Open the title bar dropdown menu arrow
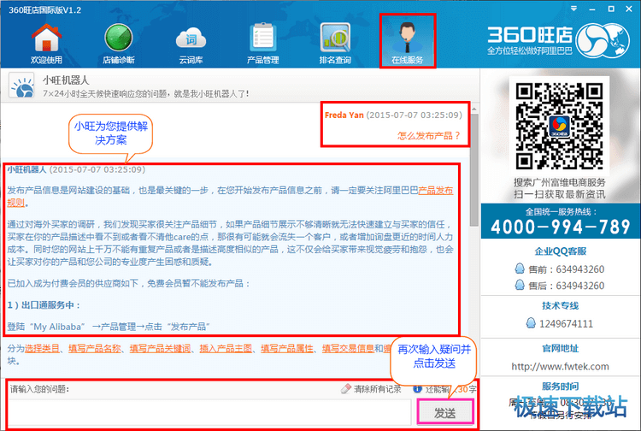The image size is (641, 431). 574,9
